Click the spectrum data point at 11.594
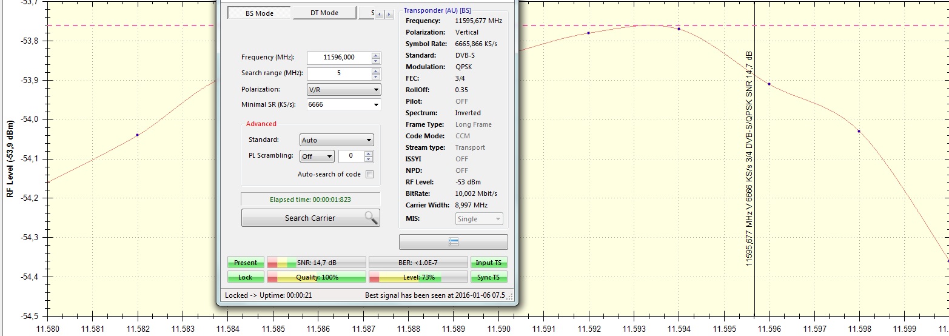The width and height of the screenshot is (949, 336). 679,29
